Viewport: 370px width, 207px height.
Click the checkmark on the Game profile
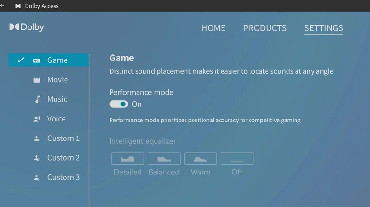pyautogui.click(x=20, y=60)
